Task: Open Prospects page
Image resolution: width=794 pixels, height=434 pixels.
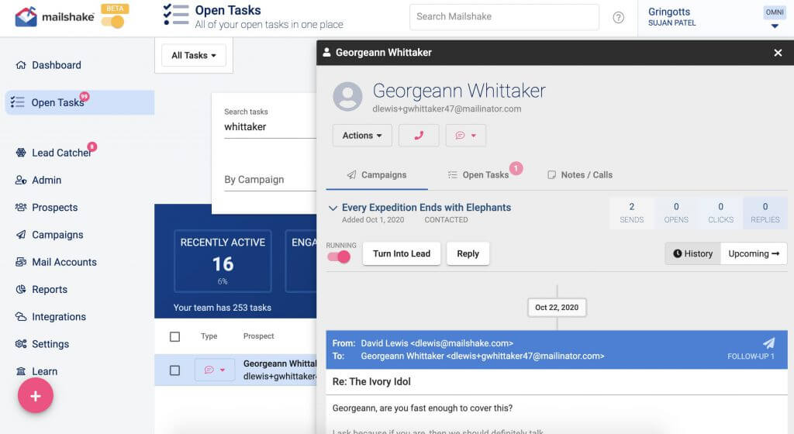Action: [x=55, y=208]
